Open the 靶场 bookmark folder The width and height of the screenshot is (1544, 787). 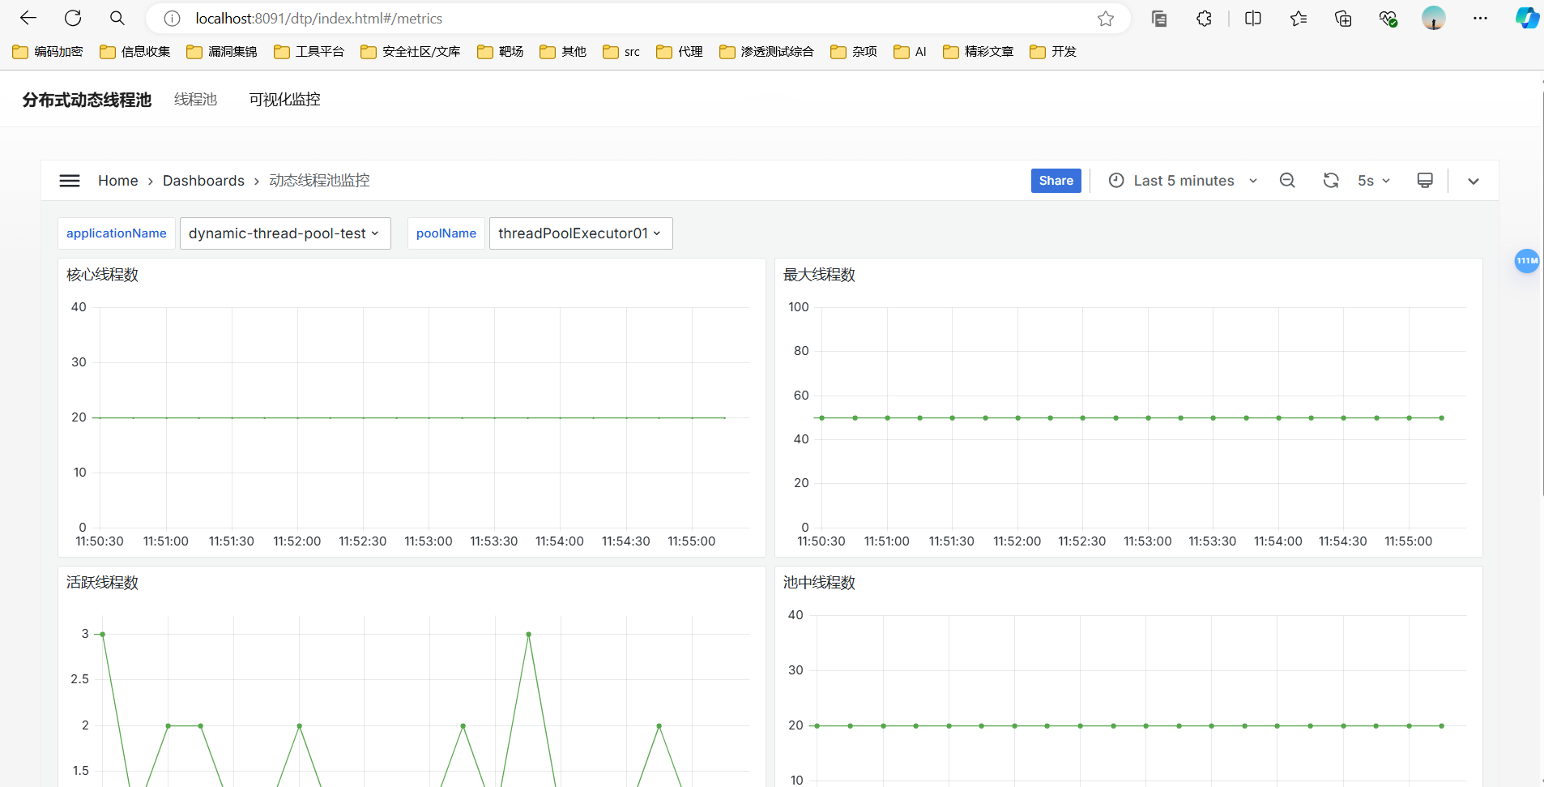tap(501, 52)
